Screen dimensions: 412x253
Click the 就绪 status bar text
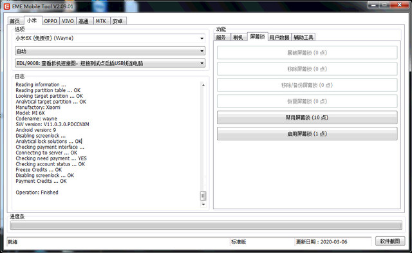tap(12, 241)
